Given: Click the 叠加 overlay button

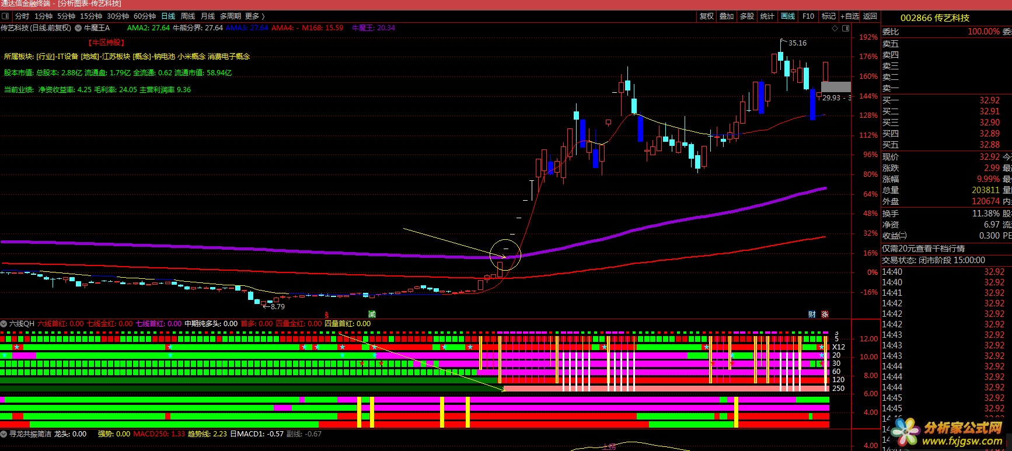Looking at the screenshot, I should [x=727, y=16].
